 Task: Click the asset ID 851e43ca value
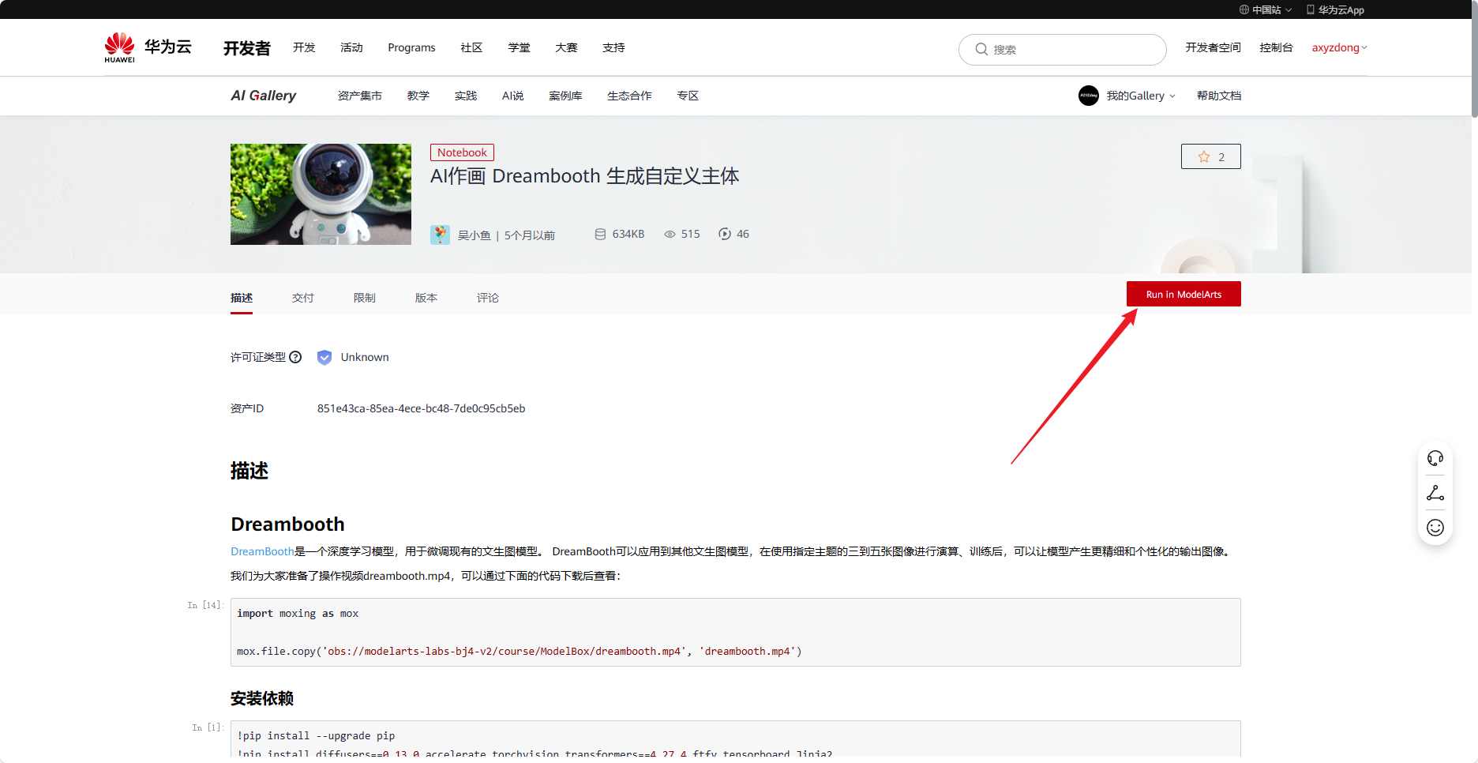[x=422, y=408]
